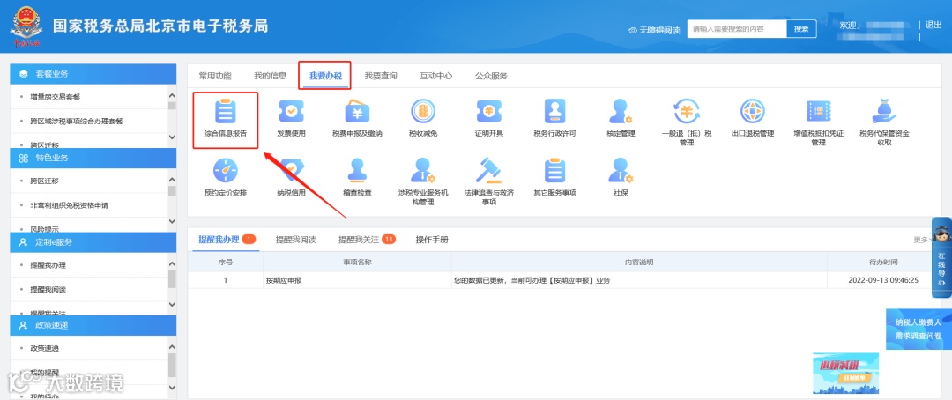Select the 提醒我办理 tab
Screen dimensions: 952x400
[x=227, y=239]
